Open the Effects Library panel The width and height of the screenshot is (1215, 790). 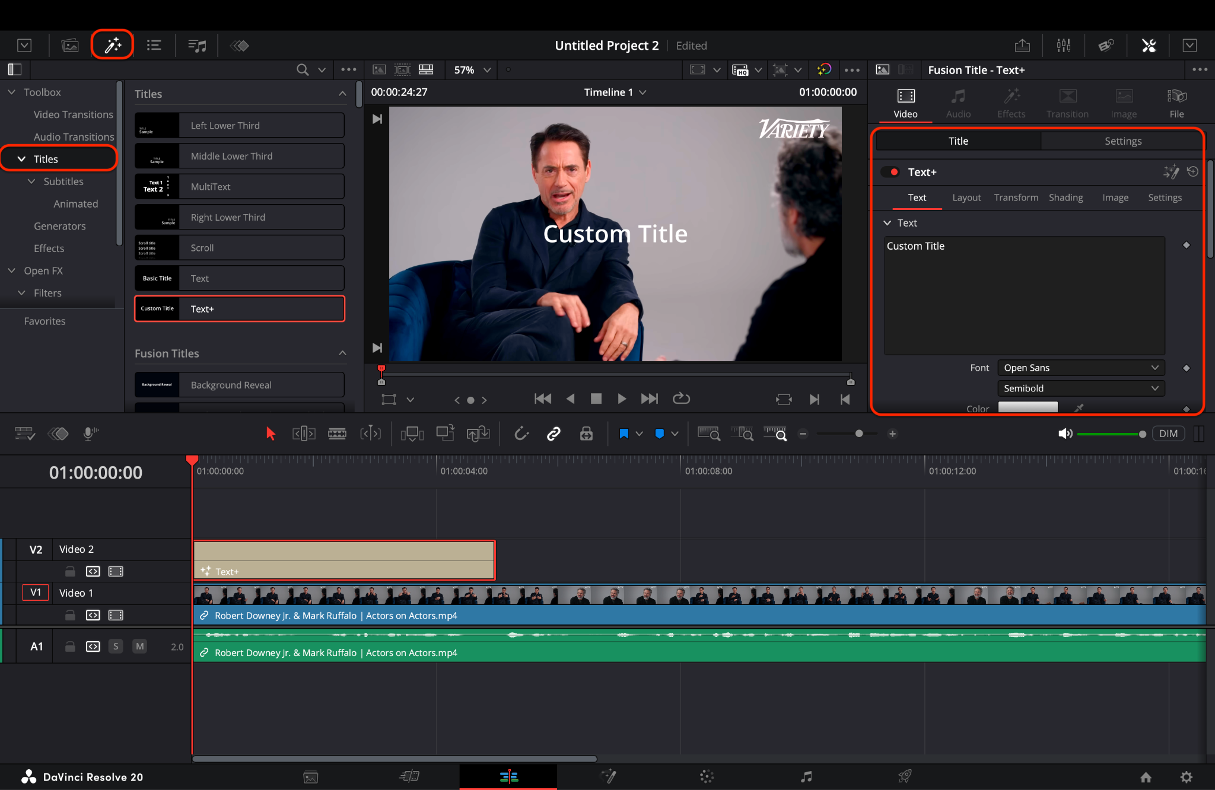(112, 45)
